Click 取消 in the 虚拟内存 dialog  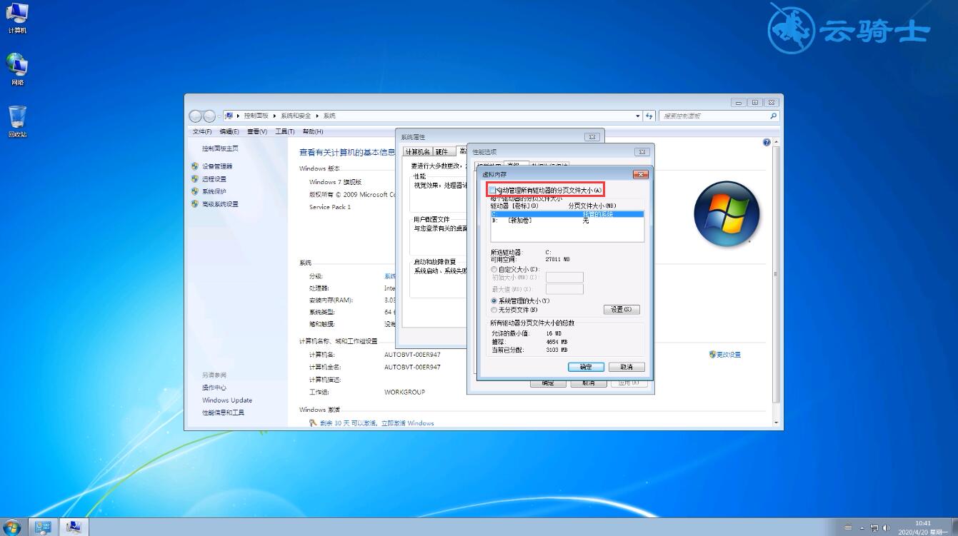[x=627, y=367]
